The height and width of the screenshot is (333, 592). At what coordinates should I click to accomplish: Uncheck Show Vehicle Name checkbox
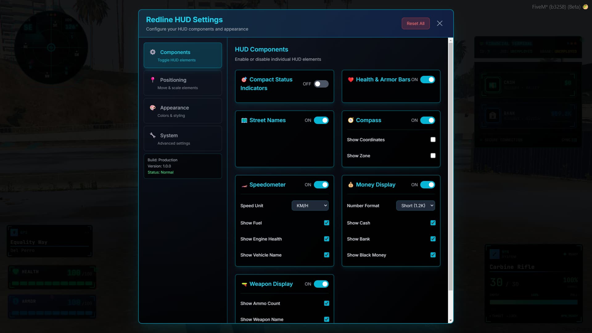[x=327, y=255]
